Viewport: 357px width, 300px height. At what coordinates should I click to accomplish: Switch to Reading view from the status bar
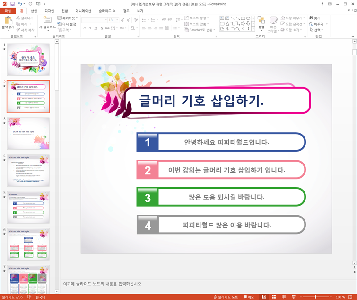(284, 297)
